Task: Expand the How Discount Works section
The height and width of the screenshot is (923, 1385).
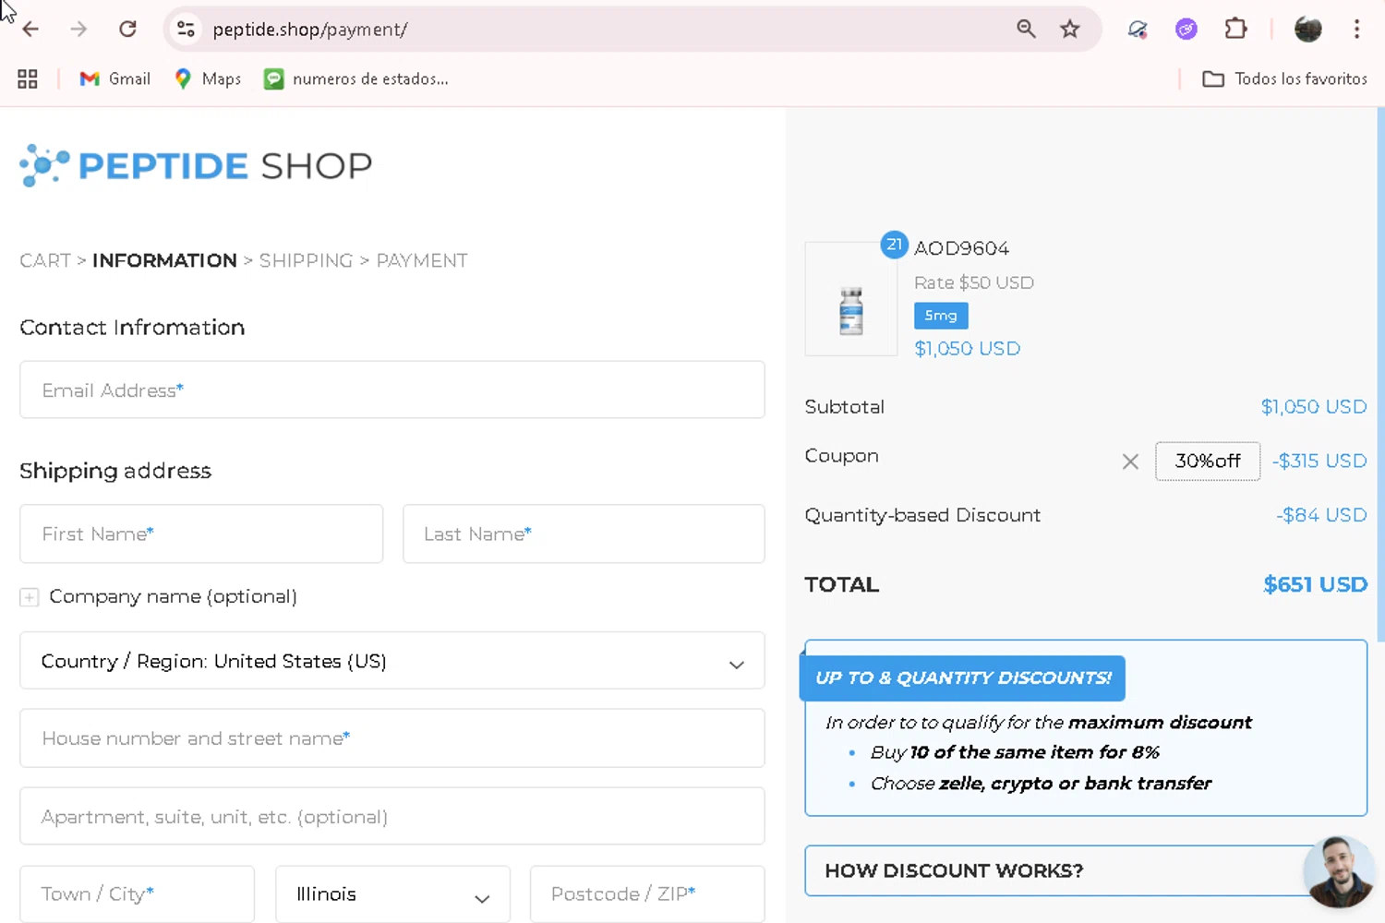Action: 1053,870
